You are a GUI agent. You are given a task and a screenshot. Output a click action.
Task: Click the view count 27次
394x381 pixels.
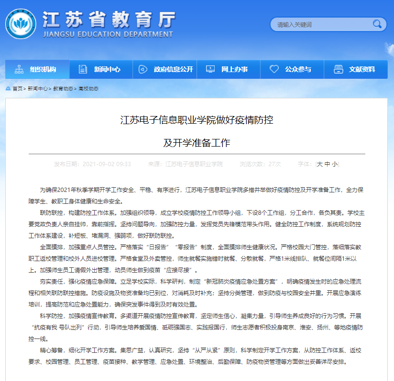(x=274, y=164)
